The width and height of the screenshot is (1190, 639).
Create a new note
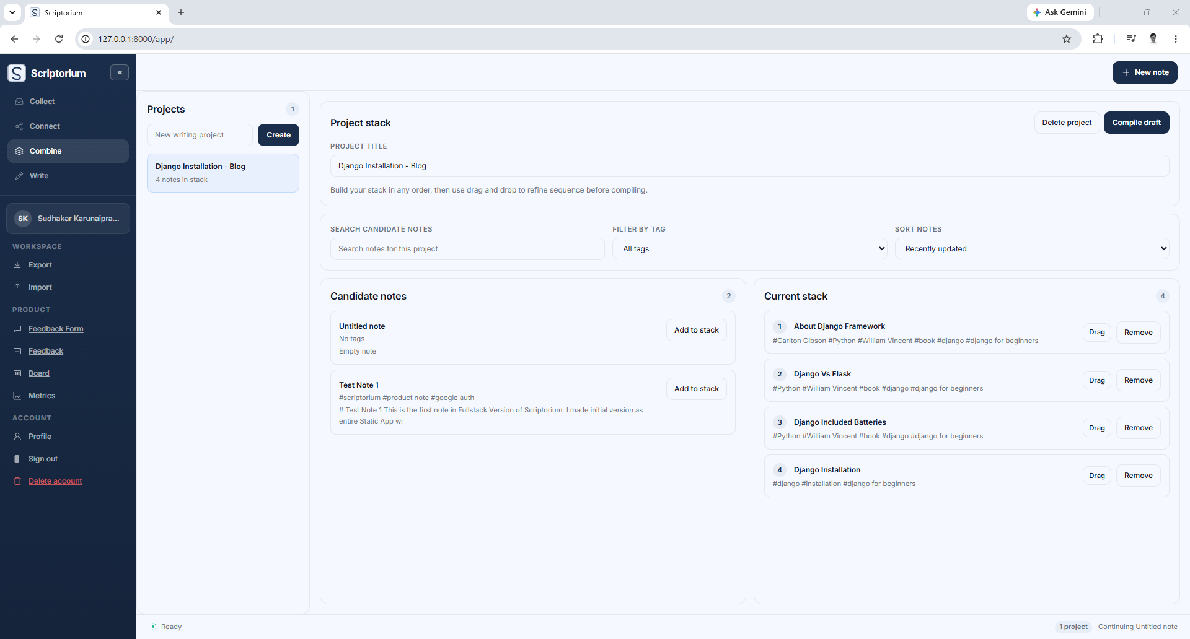click(x=1145, y=72)
